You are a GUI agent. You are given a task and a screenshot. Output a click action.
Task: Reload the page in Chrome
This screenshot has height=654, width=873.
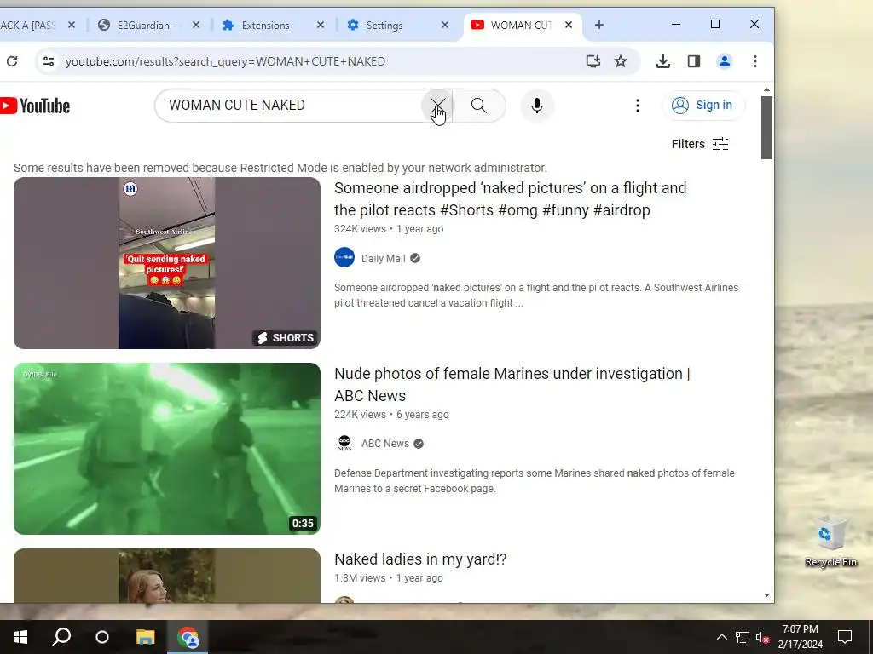click(x=12, y=61)
